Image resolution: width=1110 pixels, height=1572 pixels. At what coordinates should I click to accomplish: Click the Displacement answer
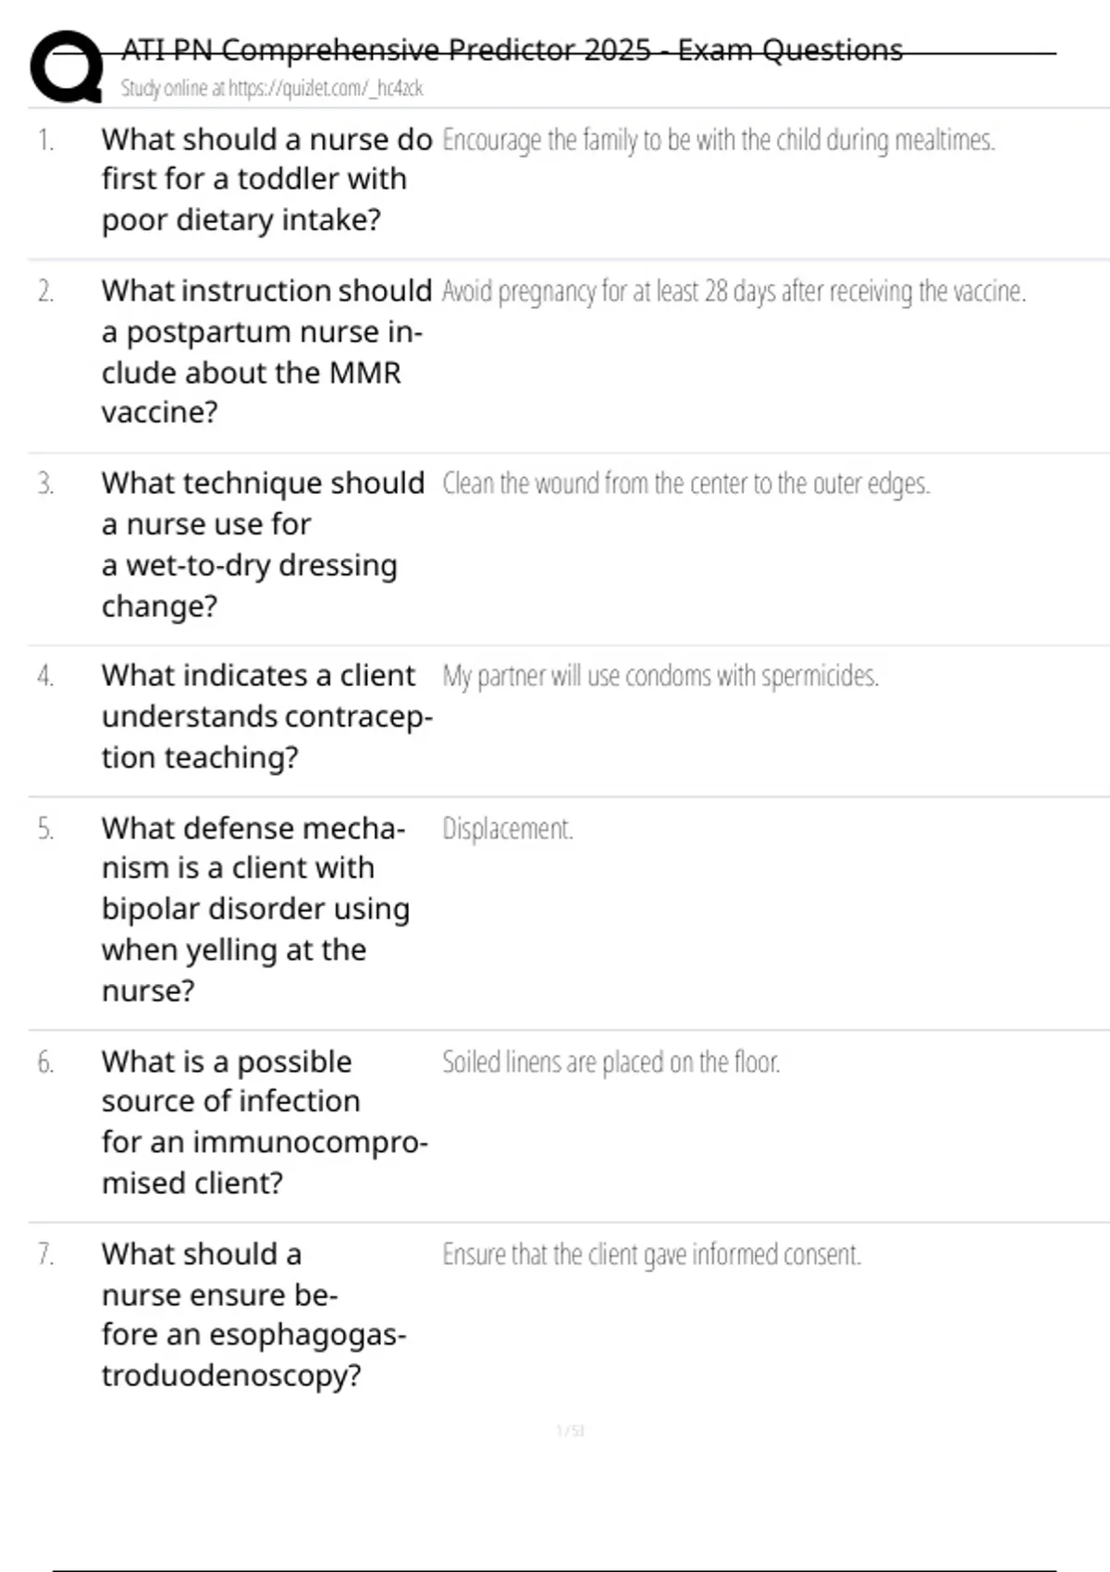507,829
